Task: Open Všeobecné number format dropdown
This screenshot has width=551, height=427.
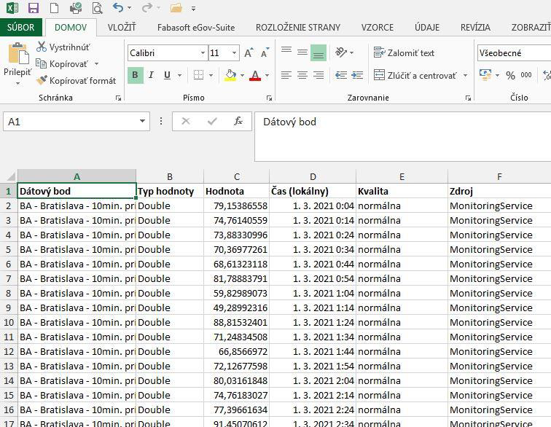Action: 514,53
